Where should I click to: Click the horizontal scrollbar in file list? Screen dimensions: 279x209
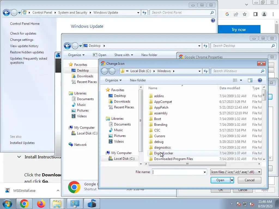point(187,164)
